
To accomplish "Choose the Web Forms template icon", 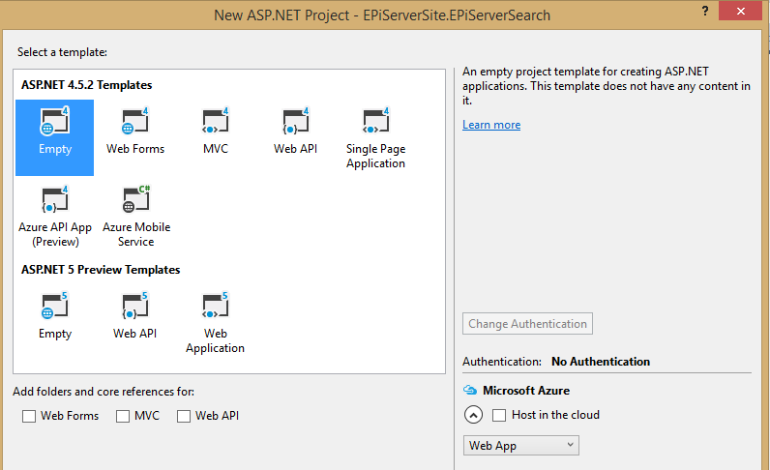I will (x=135, y=121).
